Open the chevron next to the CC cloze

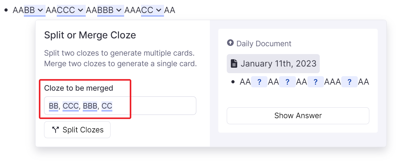point(159,10)
